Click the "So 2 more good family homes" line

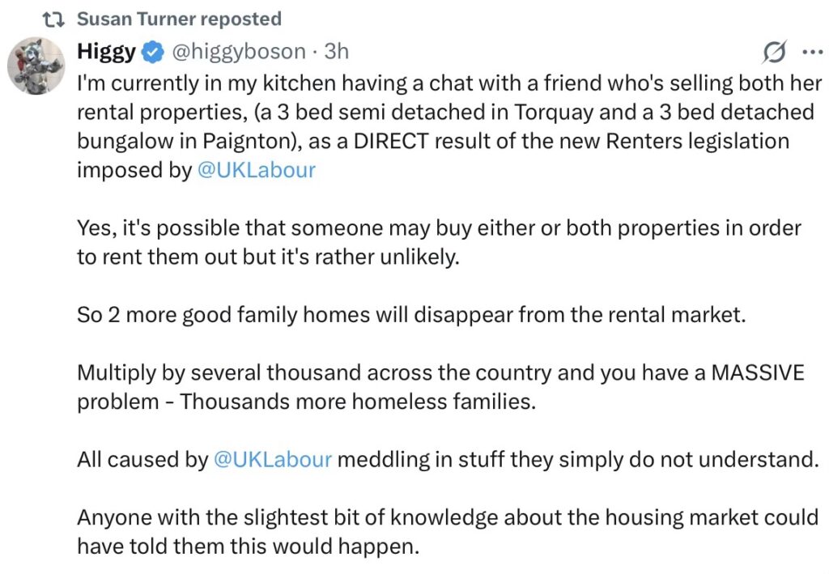point(410,315)
